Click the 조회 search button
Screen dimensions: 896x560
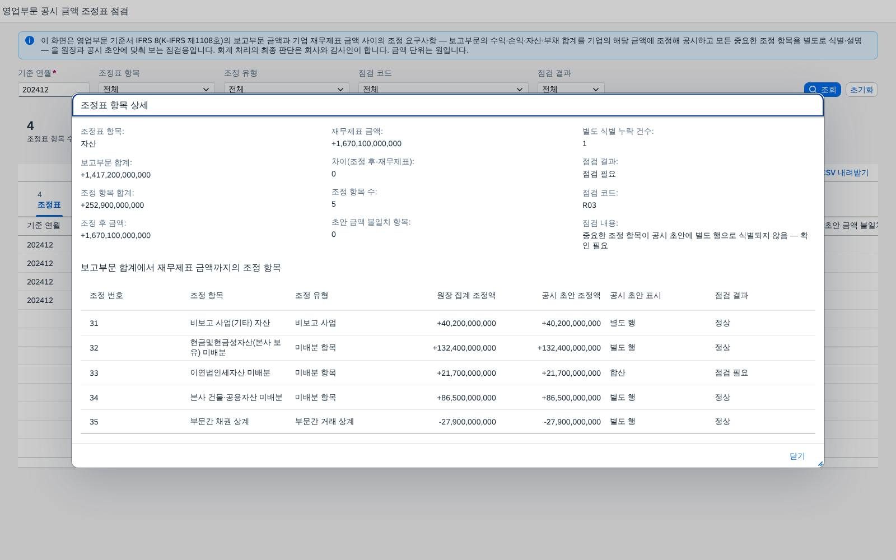tap(822, 90)
